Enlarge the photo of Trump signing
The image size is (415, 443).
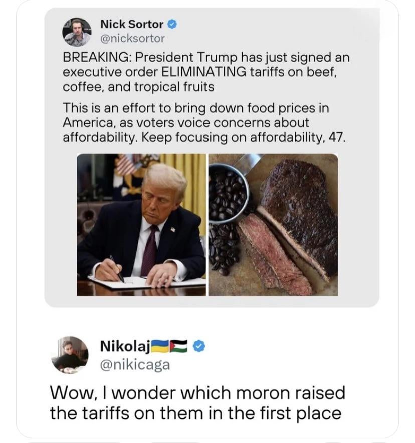[141, 224]
